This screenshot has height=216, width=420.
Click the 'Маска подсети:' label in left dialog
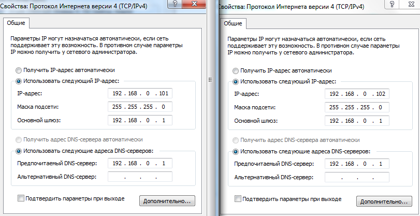tap(38, 107)
